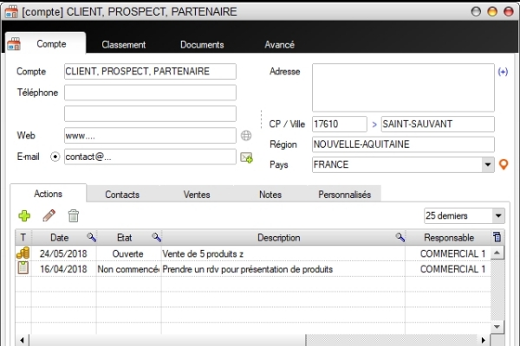Click the send email icon beside E-mail field
This screenshot has width=520, height=346.
tap(246, 157)
